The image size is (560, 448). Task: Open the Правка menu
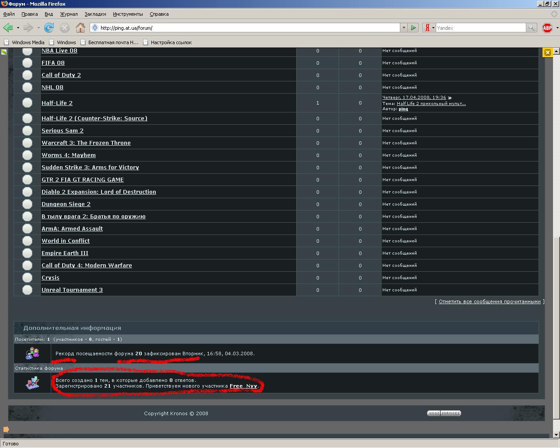coord(29,14)
